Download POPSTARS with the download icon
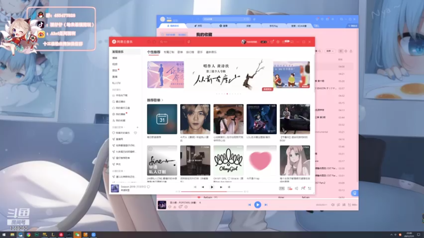Image resolution: width=424 pixels, height=238 pixels. tap(175, 207)
